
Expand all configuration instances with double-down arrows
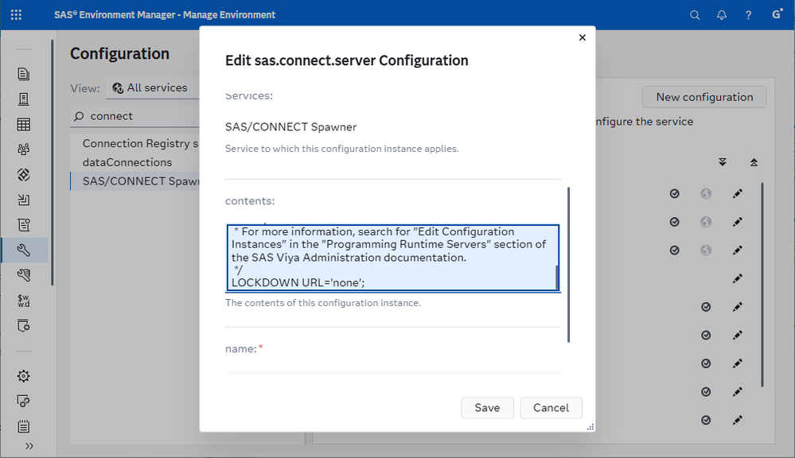pyautogui.click(x=723, y=163)
